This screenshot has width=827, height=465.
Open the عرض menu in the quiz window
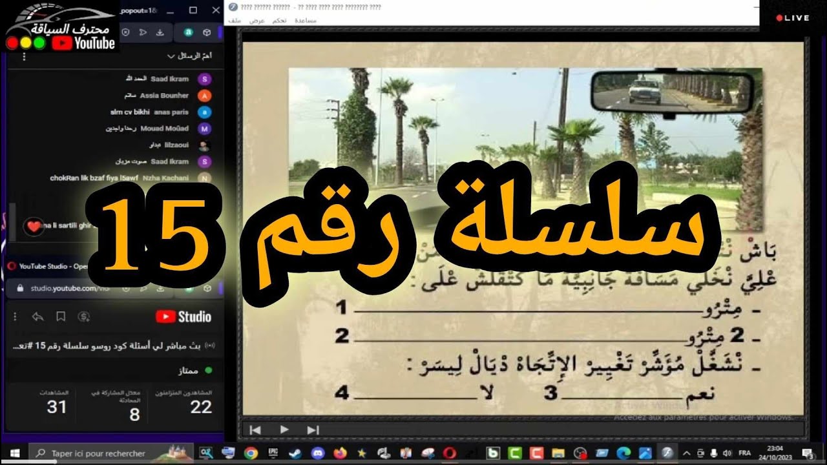257,21
